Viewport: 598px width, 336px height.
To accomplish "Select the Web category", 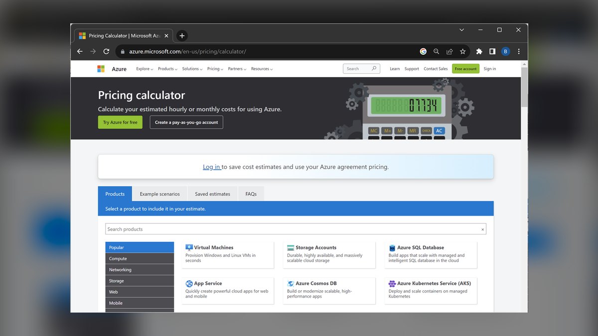I will tap(140, 292).
